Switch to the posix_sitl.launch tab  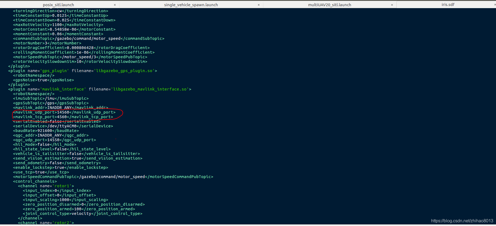(58, 5)
